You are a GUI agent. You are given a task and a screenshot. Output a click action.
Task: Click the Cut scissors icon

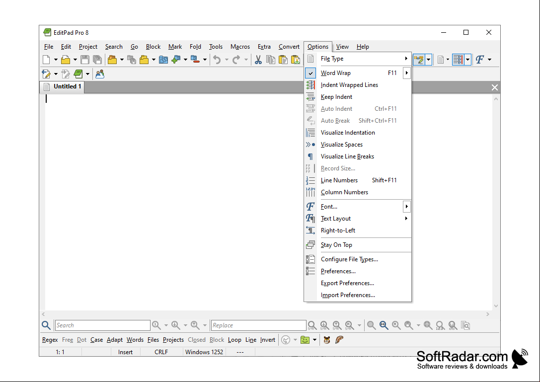[x=258, y=60]
